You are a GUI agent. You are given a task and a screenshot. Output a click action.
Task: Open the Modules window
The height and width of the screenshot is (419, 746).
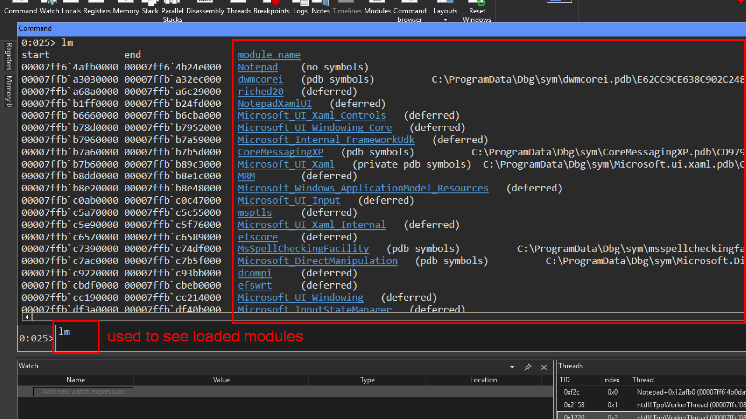tap(377, 11)
